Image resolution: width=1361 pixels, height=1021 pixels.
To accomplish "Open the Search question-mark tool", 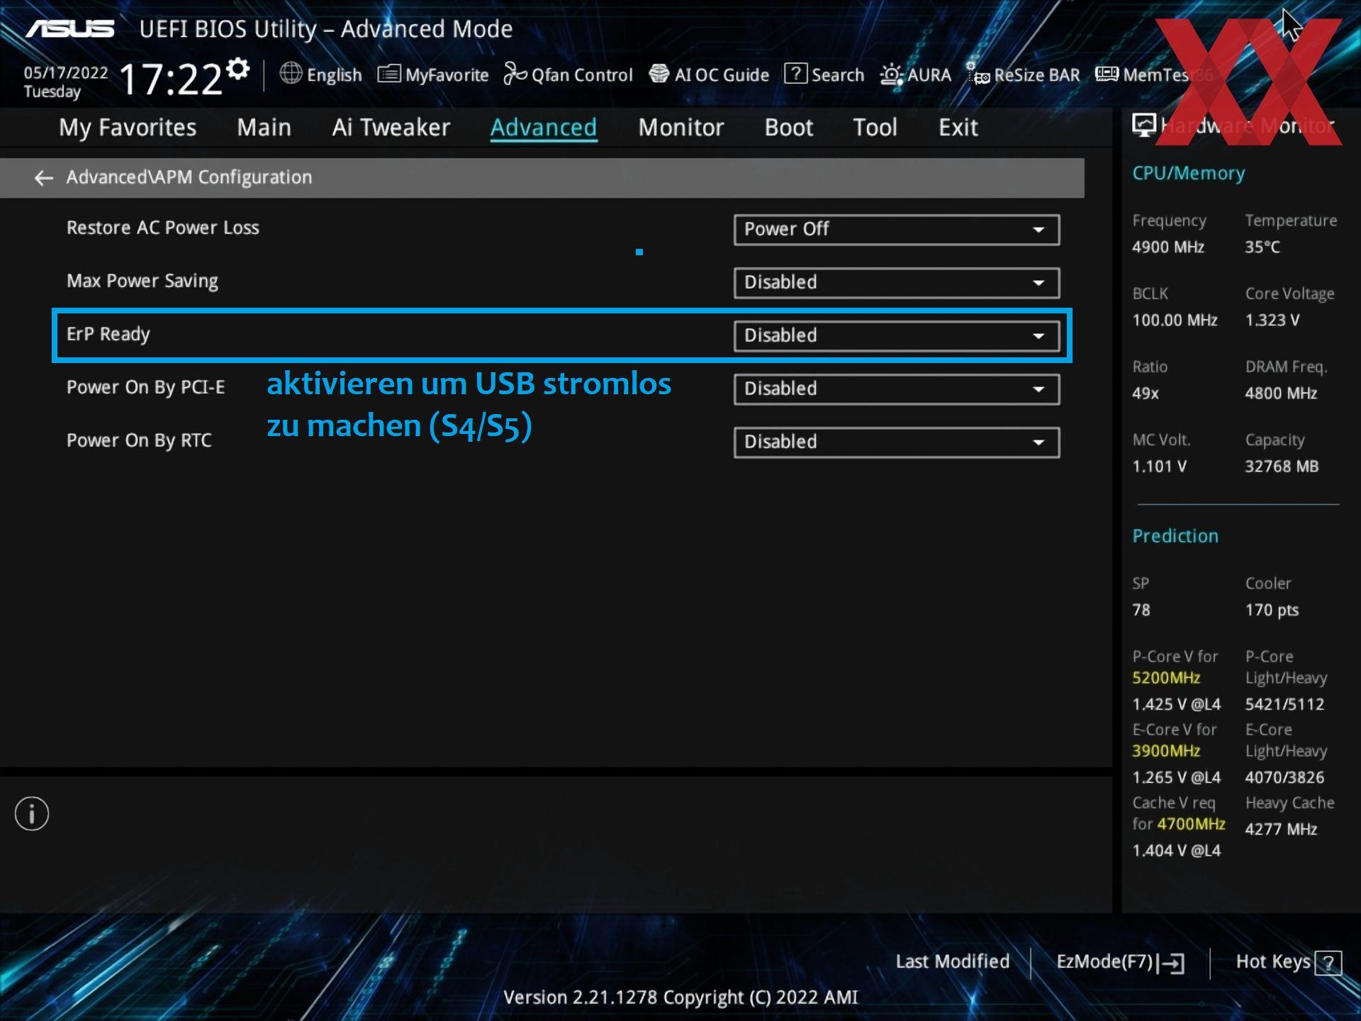I will (x=795, y=74).
